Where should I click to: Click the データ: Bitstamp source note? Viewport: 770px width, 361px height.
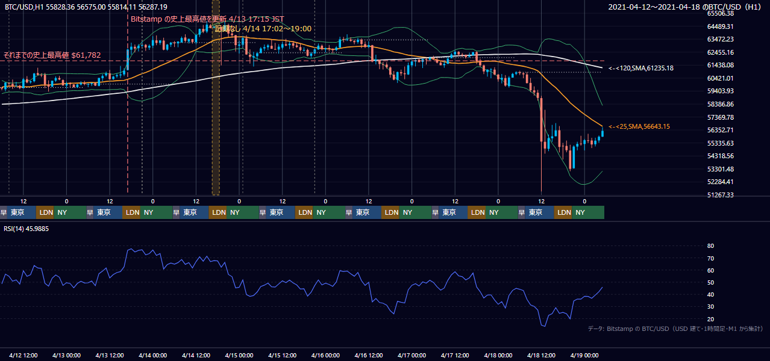pos(675,329)
